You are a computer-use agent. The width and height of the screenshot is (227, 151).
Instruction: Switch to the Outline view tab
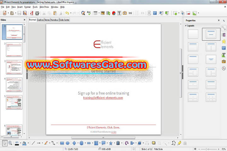[40, 20]
